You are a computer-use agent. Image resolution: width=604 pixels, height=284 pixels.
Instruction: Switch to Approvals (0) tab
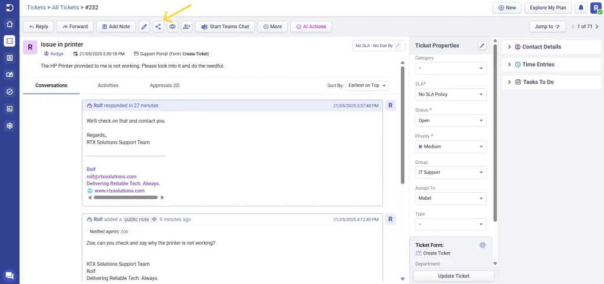tap(165, 85)
